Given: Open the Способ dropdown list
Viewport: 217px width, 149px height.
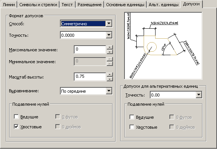Looking at the screenshot, I should (109, 24).
